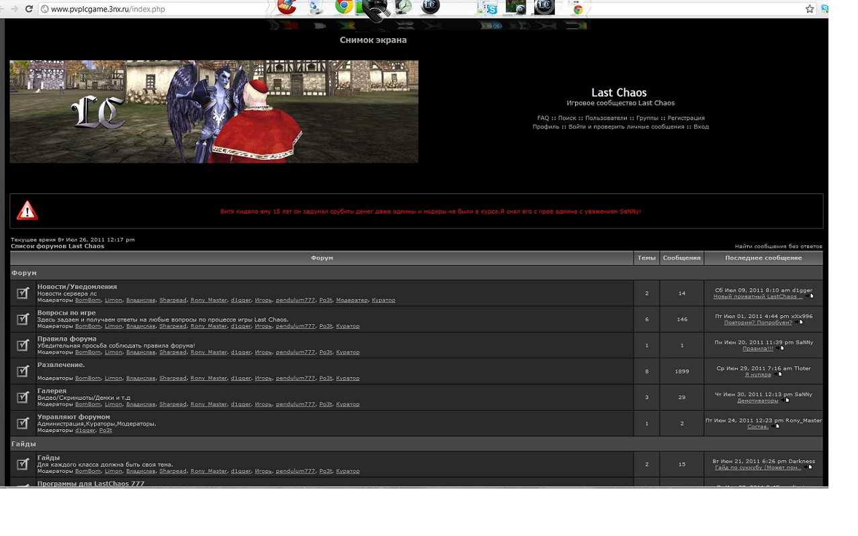Open moderator pendulum777 in Галерея row
The image size is (858, 536).
pos(295,405)
